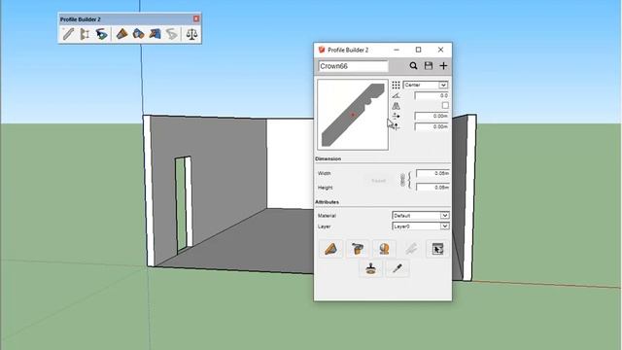Maximize the Profile Builder 2 dialog

(418, 50)
